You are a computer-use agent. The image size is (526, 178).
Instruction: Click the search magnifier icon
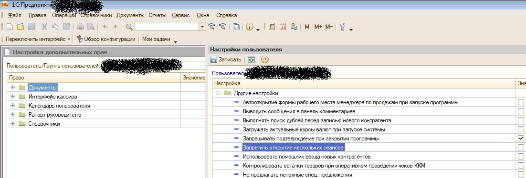coord(129,27)
